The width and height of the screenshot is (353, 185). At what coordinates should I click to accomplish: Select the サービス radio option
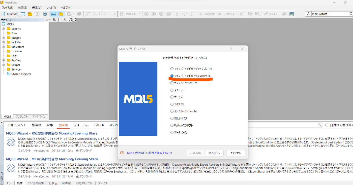pyautogui.click(x=177, y=97)
